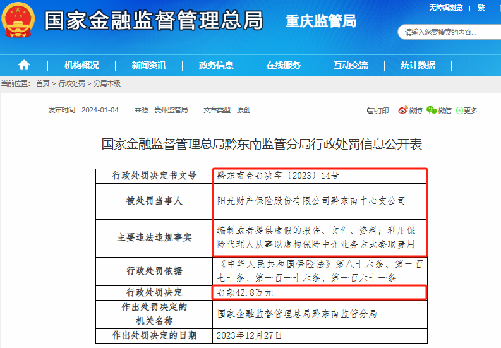501x348 pixels.
Task: Go to the home page icon
Action: [24, 65]
